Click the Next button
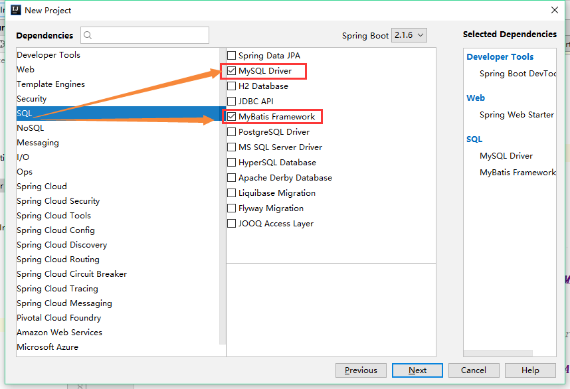Image resolution: width=570 pixels, height=389 pixels. click(417, 370)
